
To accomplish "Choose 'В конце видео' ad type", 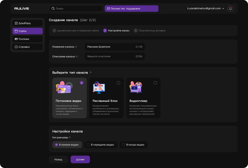I will pos(133,145).
